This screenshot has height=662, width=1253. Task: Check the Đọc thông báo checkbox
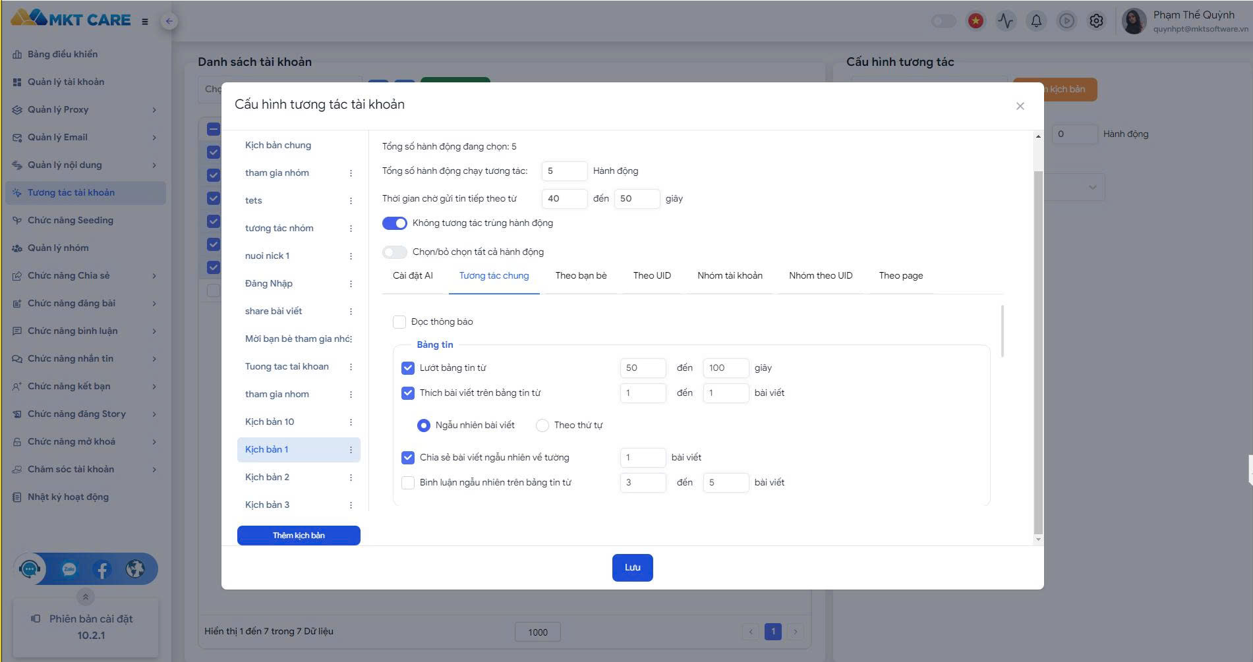(399, 322)
